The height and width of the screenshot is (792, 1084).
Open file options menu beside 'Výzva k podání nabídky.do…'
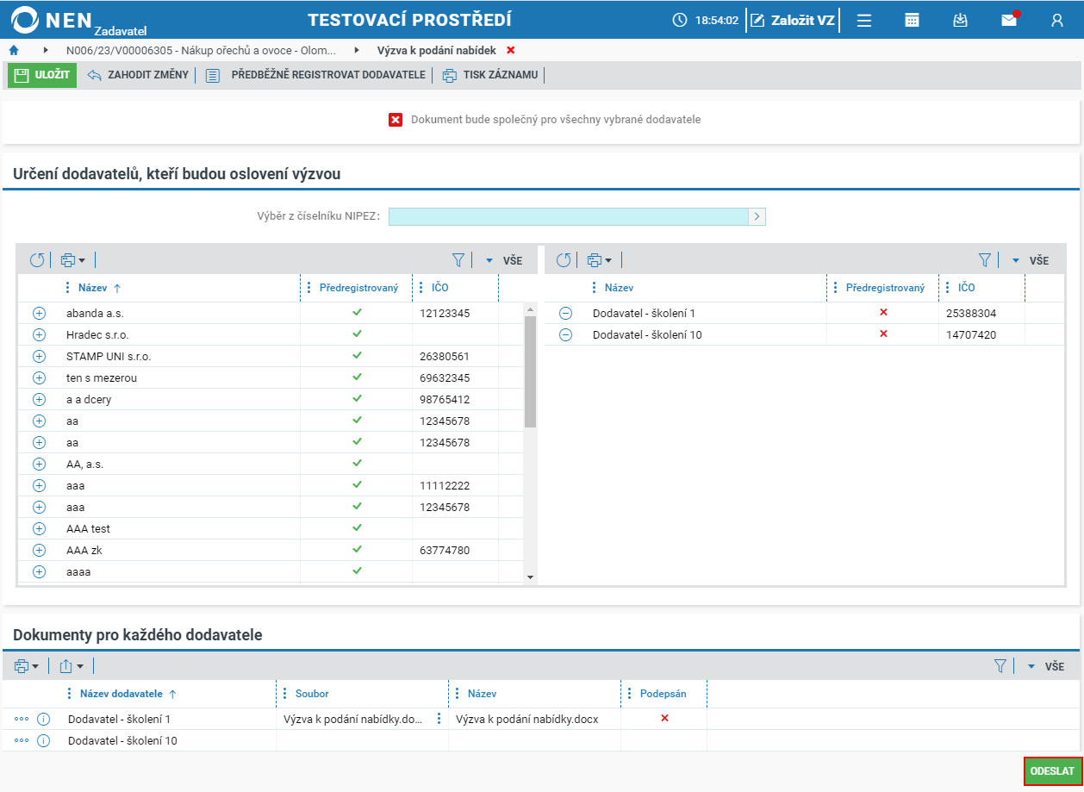439,719
